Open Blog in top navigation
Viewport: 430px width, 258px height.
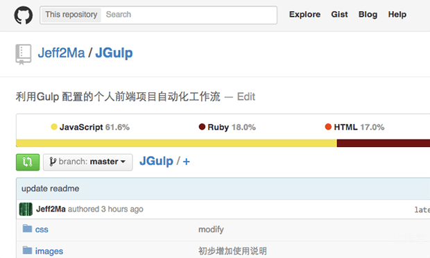(368, 15)
